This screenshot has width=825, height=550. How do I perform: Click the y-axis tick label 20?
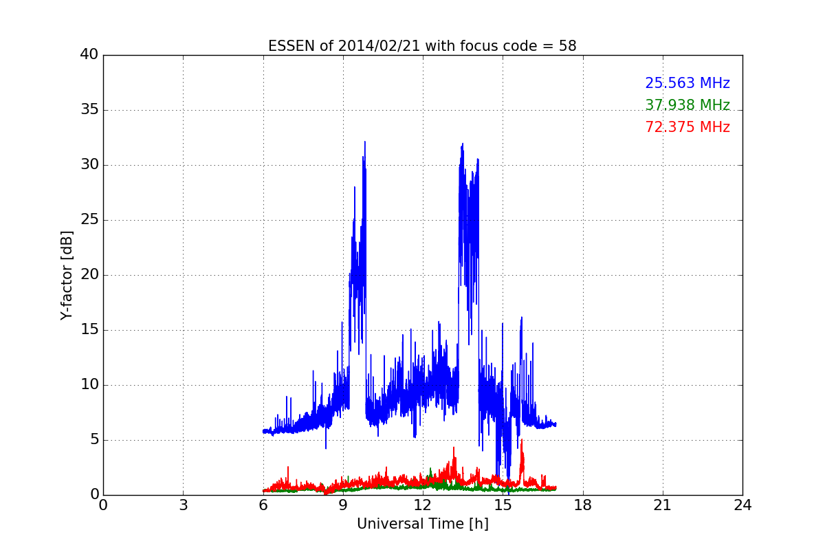pos(89,275)
